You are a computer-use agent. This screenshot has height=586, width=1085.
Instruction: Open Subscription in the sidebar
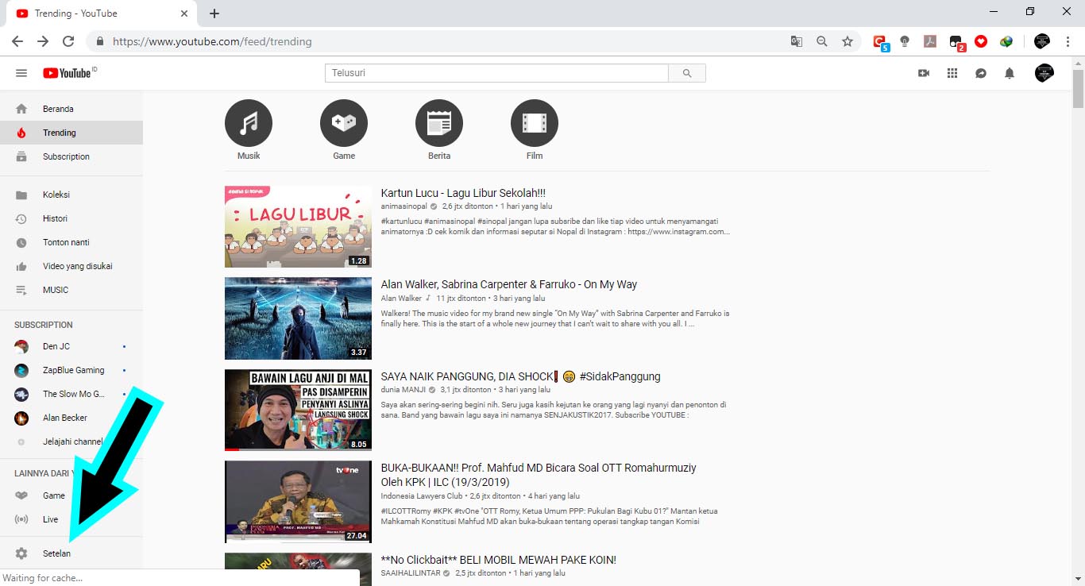pos(66,156)
